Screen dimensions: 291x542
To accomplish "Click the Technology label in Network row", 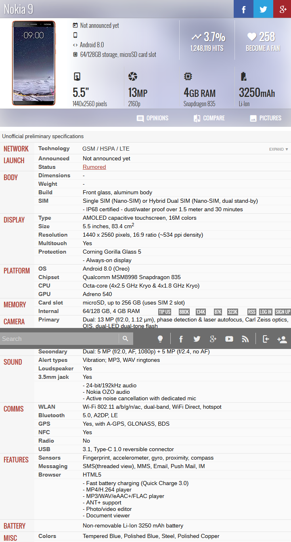I will click(x=54, y=148).
